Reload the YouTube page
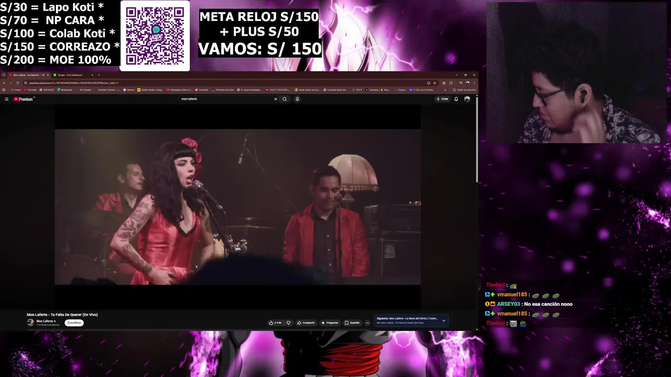Image resolution: width=671 pixels, height=377 pixels. pyautogui.click(x=17, y=83)
